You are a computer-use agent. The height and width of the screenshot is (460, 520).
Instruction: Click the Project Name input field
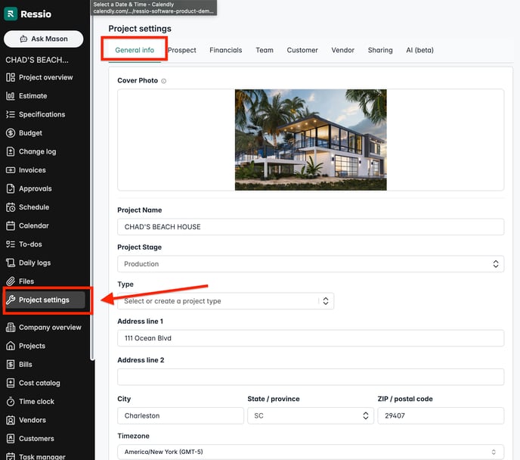coord(310,227)
